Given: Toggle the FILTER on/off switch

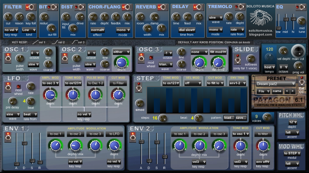Looking at the screenshot, I should pos(30,7).
